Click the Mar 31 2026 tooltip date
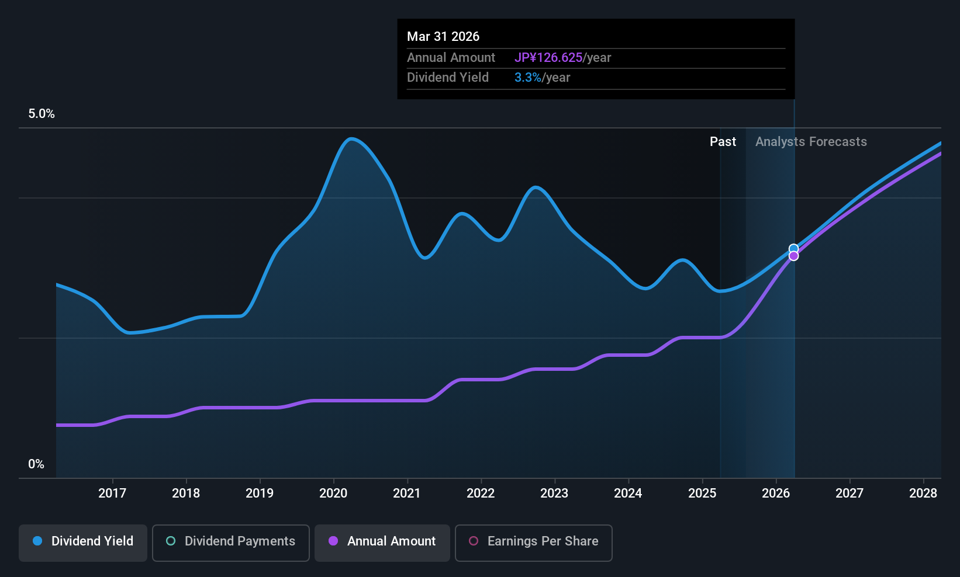The width and height of the screenshot is (960, 577). point(443,37)
